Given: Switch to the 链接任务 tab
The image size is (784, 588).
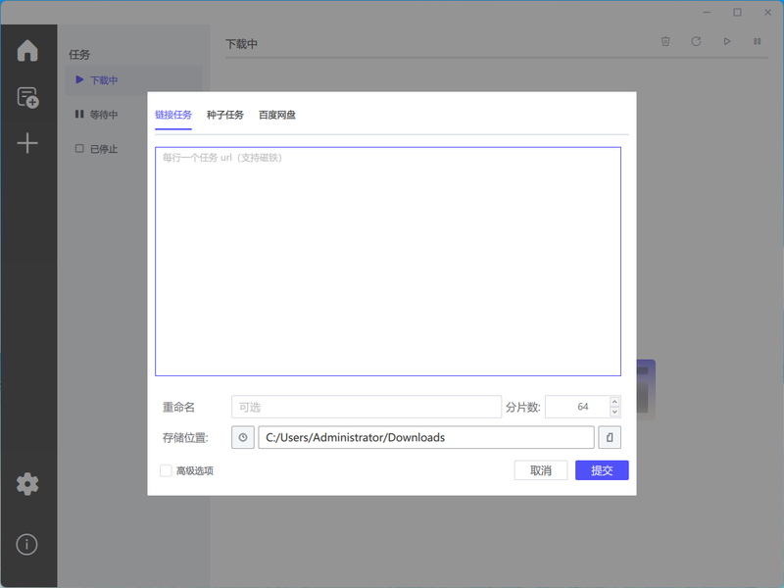Looking at the screenshot, I should pyautogui.click(x=173, y=115).
